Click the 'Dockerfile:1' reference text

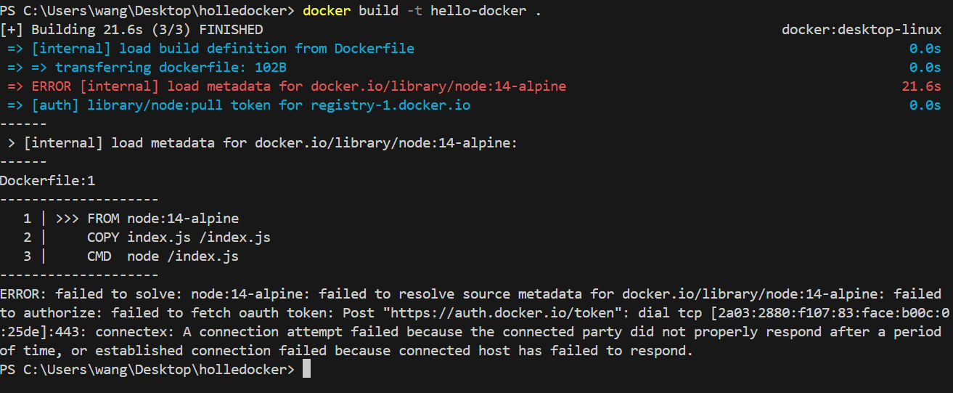[48, 181]
